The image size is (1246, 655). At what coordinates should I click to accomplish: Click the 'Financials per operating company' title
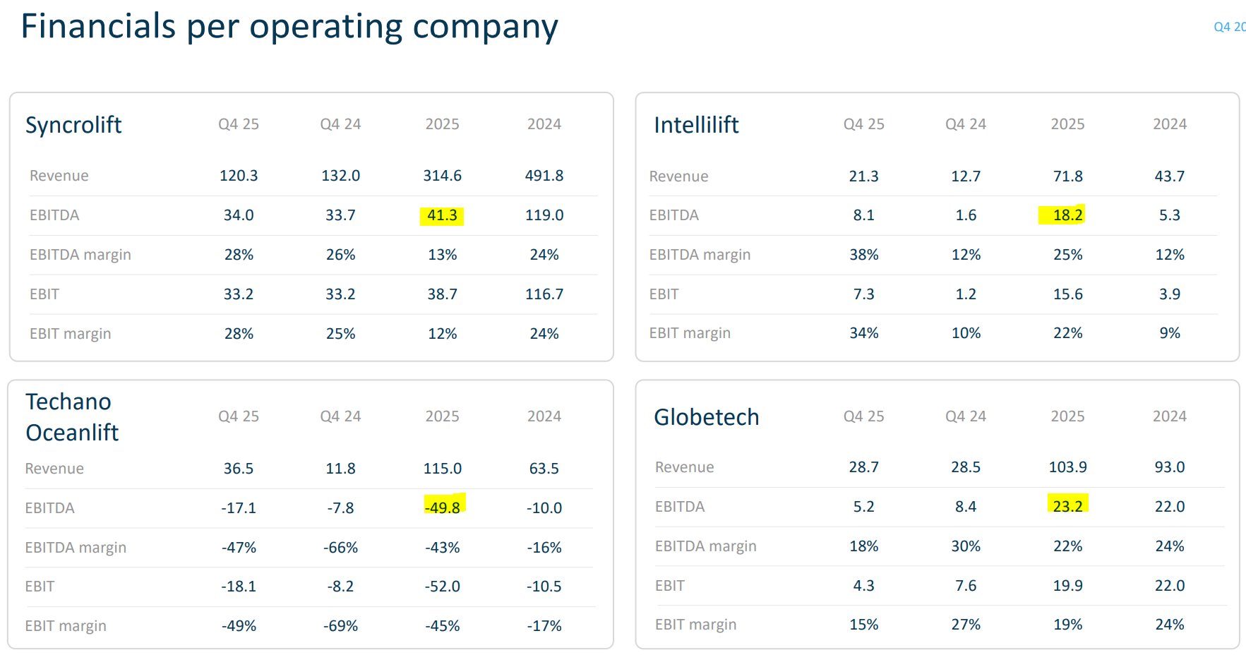tap(289, 27)
